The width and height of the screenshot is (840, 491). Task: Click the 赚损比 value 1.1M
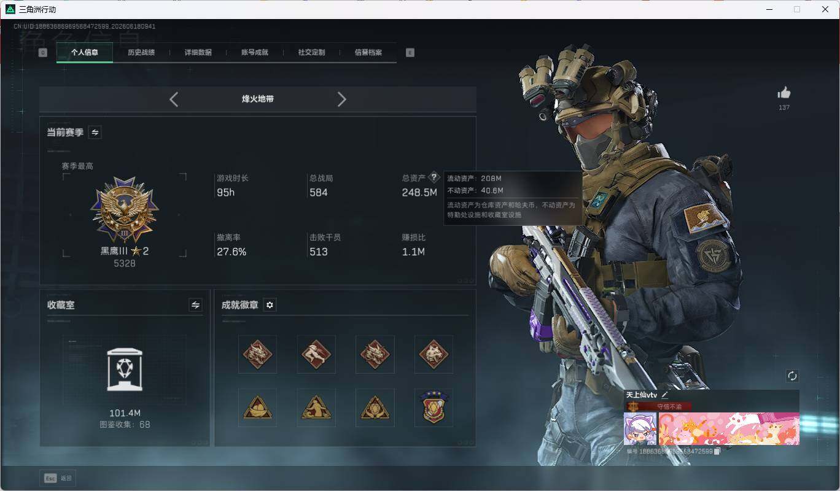click(x=413, y=252)
